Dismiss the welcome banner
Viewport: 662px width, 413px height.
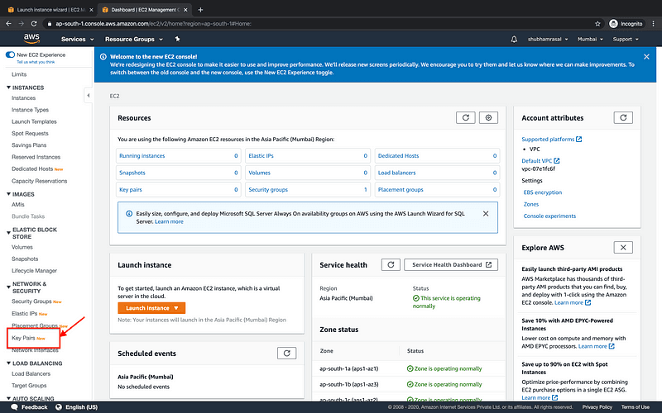(x=646, y=56)
